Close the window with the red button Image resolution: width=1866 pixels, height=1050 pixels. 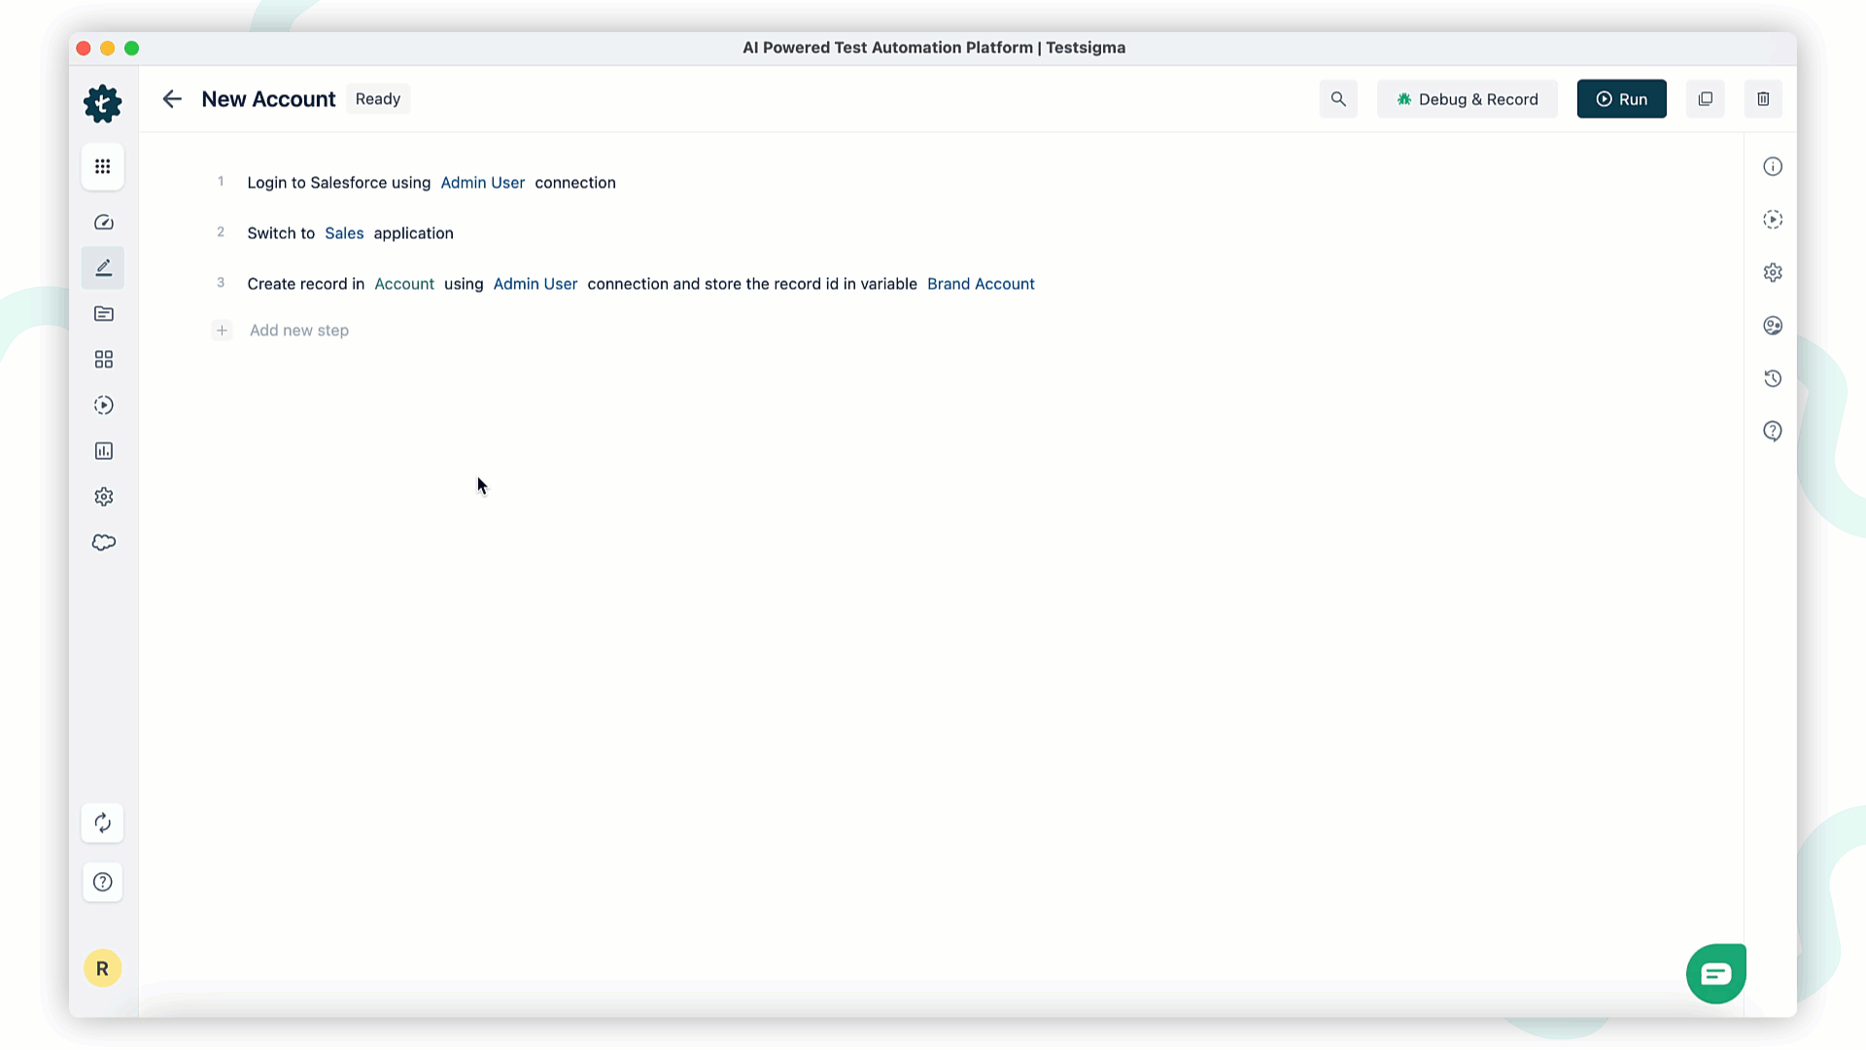84,49
